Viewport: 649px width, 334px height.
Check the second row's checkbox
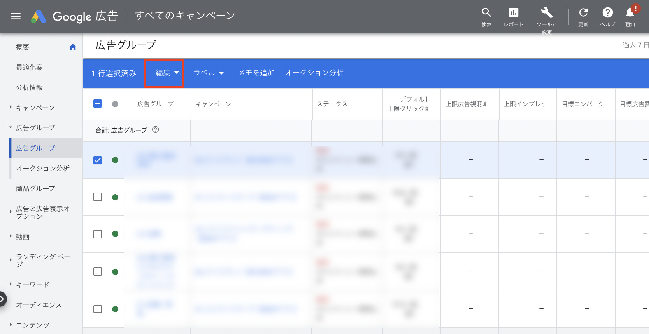pyautogui.click(x=98, y=197)
